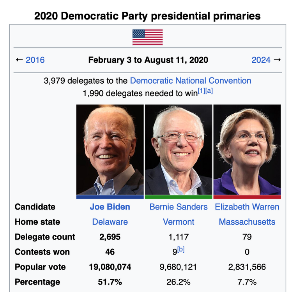
Task: Open Bernie Sanders' portrait photo
Action: [179, 150]
